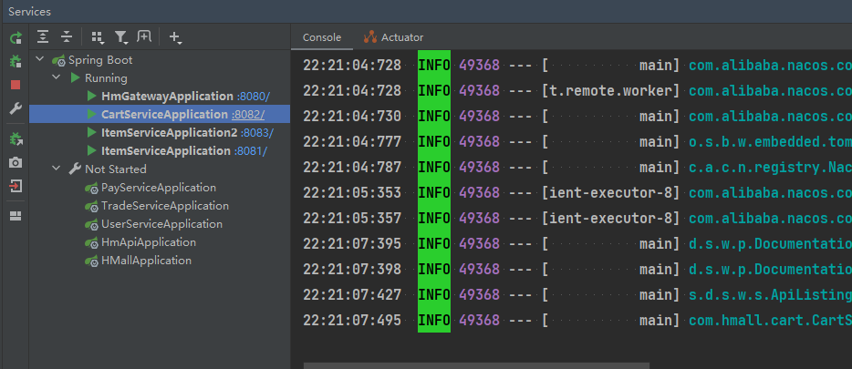Viewport: 852px width, 369px height.
Task: Click the Add Service plus dropdown
Action: 175,37
